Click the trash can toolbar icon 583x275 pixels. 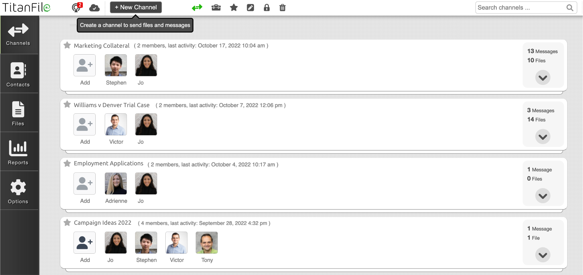click(282, 8)
